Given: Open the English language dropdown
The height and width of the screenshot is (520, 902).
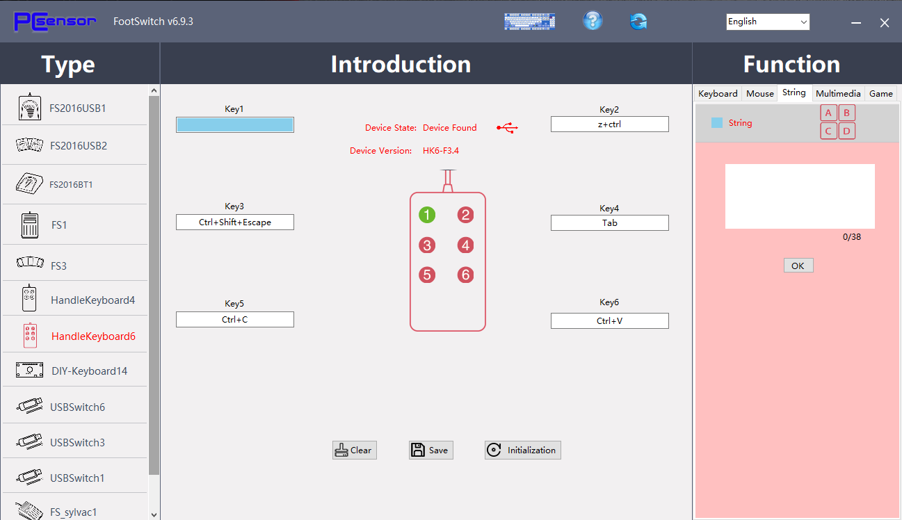Looking at the screenshot, I should click(768, 22).
